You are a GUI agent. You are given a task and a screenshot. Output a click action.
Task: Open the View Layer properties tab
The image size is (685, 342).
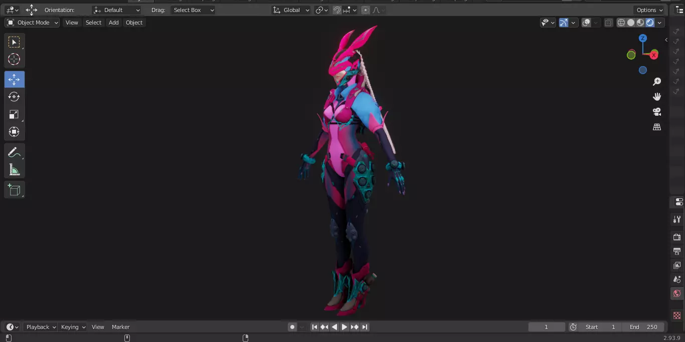[x=677, y=265]
